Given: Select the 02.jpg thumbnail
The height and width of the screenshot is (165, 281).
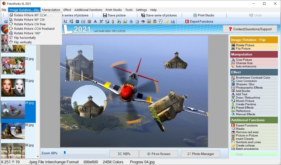Looking at the screenshot, I should point(13,66).
